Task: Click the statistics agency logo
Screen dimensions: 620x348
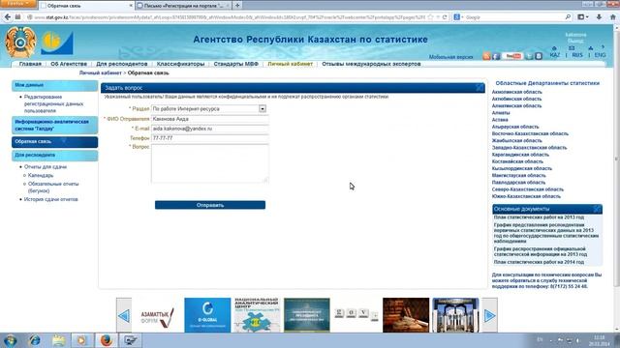Action: pos(57,43)
